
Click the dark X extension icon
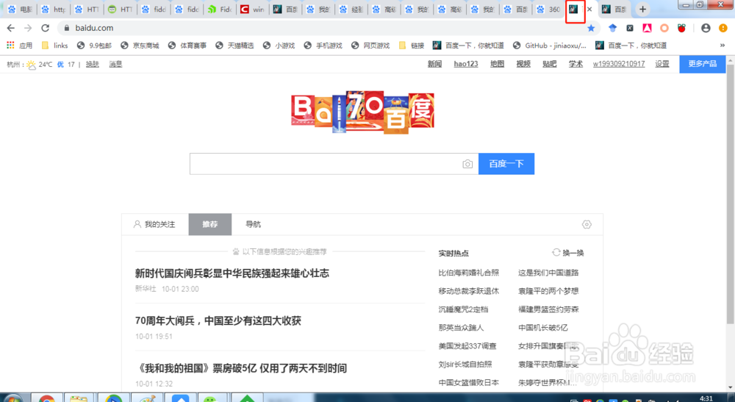click(x=630, y=28)
